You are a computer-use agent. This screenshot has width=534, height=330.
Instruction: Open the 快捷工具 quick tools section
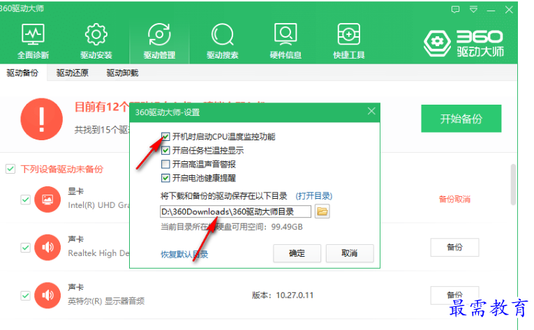click(x=349, y=41)
